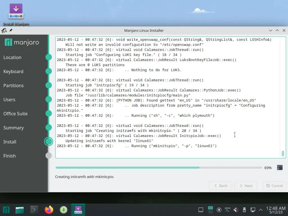This screenshot has height=216, width=288.
Task: Click the 'Manjaro Linux Installer' window title
Action: click(144, 30)
